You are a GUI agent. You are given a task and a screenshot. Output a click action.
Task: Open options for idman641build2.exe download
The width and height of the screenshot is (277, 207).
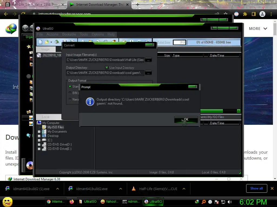pyautogui.click(x=121, y=189)
